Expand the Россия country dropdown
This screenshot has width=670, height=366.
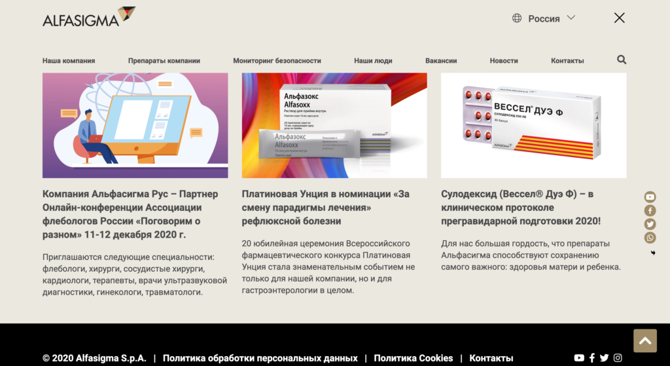(x=543, y=18)
